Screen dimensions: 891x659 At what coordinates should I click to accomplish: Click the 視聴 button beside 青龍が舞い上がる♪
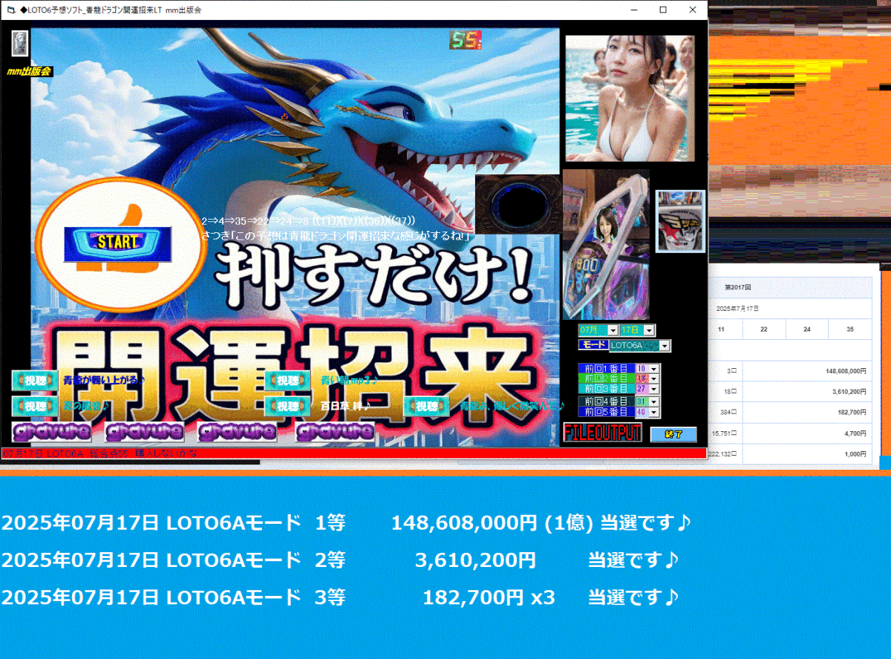pyautogui.click(x=34, y=380)
